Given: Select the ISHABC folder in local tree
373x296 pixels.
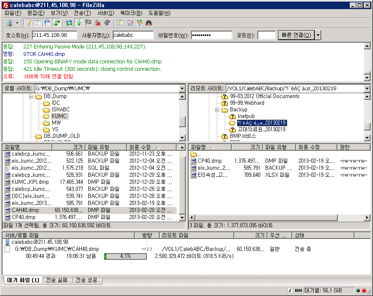Looking at the screenshot, I should [x=61, y=110].
